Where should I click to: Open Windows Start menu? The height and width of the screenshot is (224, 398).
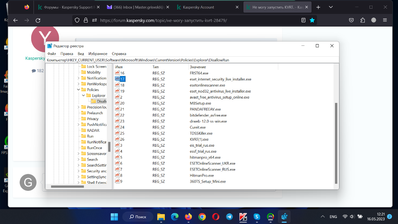click(114, 217)
